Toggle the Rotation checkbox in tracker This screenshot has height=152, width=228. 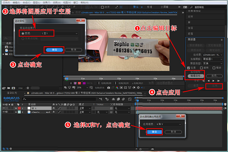point(201,68)
